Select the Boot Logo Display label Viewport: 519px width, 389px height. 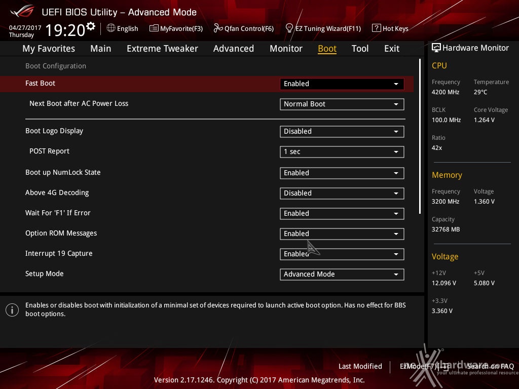[x=54, y=131]
